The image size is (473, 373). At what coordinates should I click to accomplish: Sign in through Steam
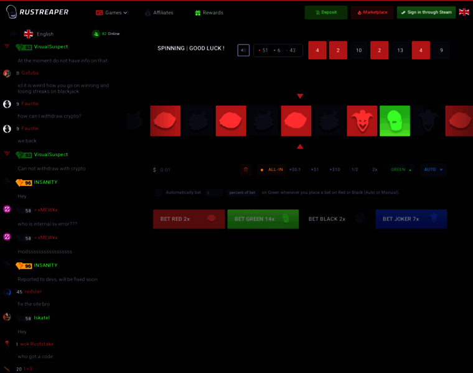(426, 12)
